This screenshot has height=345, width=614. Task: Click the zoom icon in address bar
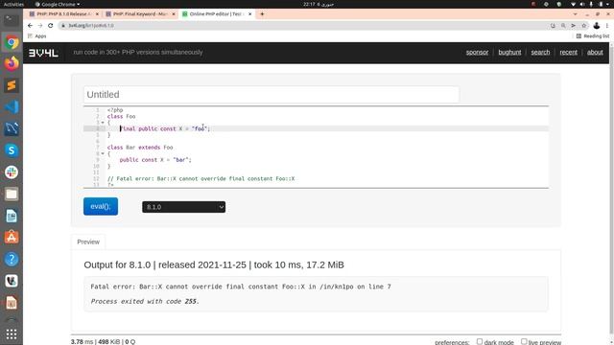(x=563, y=26)
